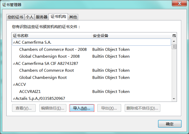
Task: Collapse the Actalis S.p.A./03358520967 group
Action: [x=14, y=99]
